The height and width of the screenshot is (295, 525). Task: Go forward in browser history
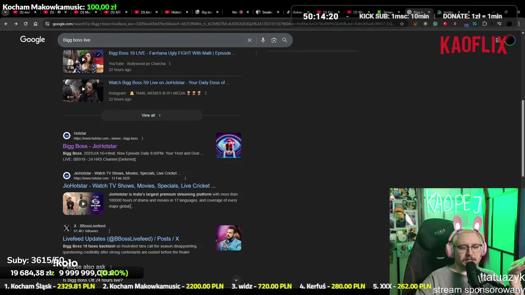pyautogui.click(x=16, y=24)
